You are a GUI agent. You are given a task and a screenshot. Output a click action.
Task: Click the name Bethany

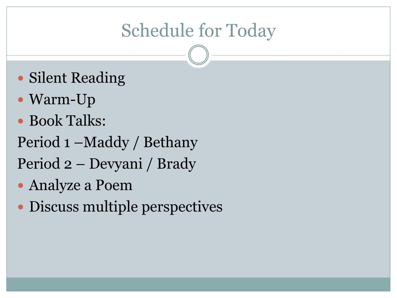coord(171,143)
